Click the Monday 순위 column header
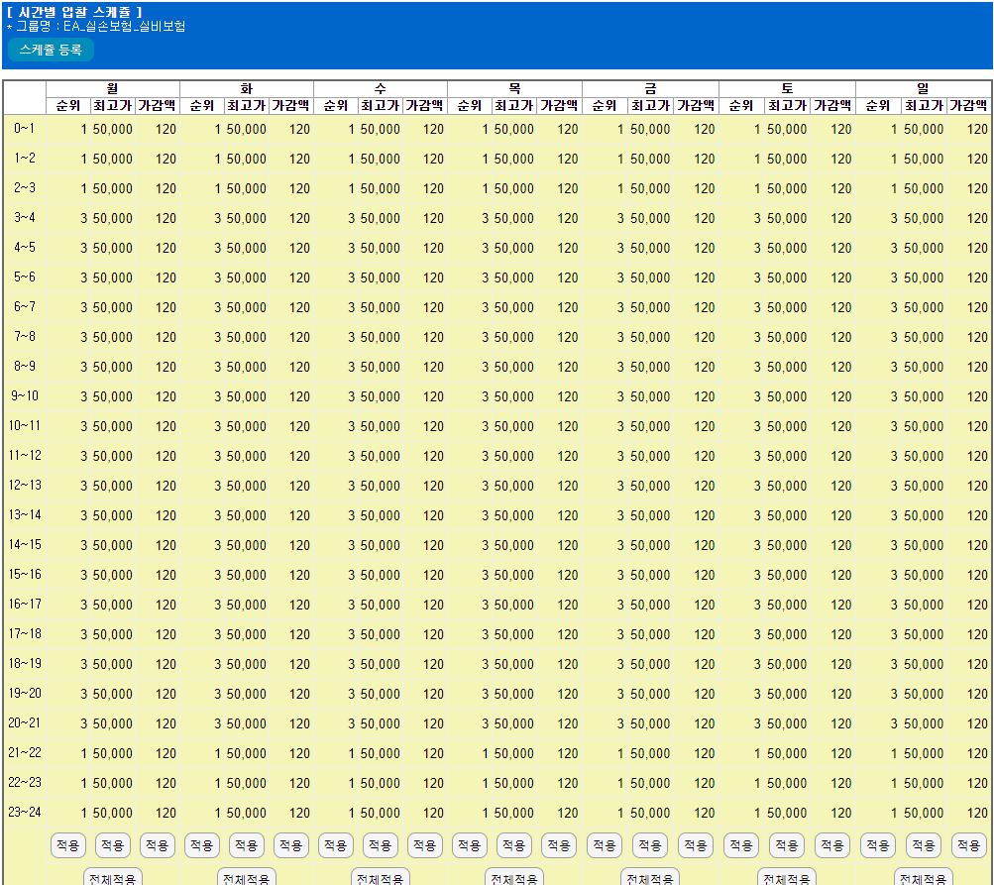This screenshot has width=994, height=885. 68,105
